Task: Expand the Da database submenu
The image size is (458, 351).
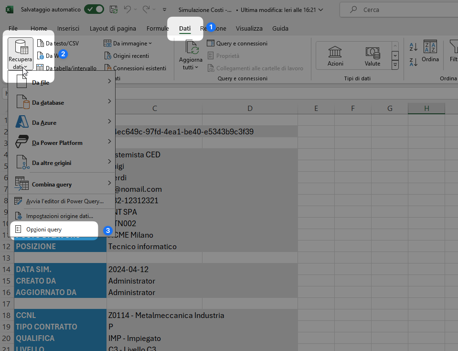Action: tap(62, 102)
